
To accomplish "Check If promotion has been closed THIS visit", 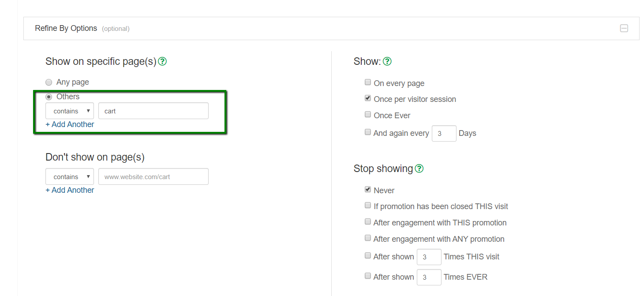I will click(x=368, y=205).
